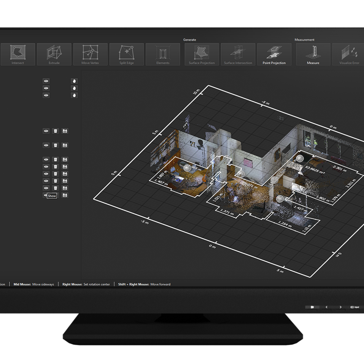The height and width of the screenshot is (364, 364).
Task: Click the hand icon in the topmost panel row
Action: pos(74,81)
